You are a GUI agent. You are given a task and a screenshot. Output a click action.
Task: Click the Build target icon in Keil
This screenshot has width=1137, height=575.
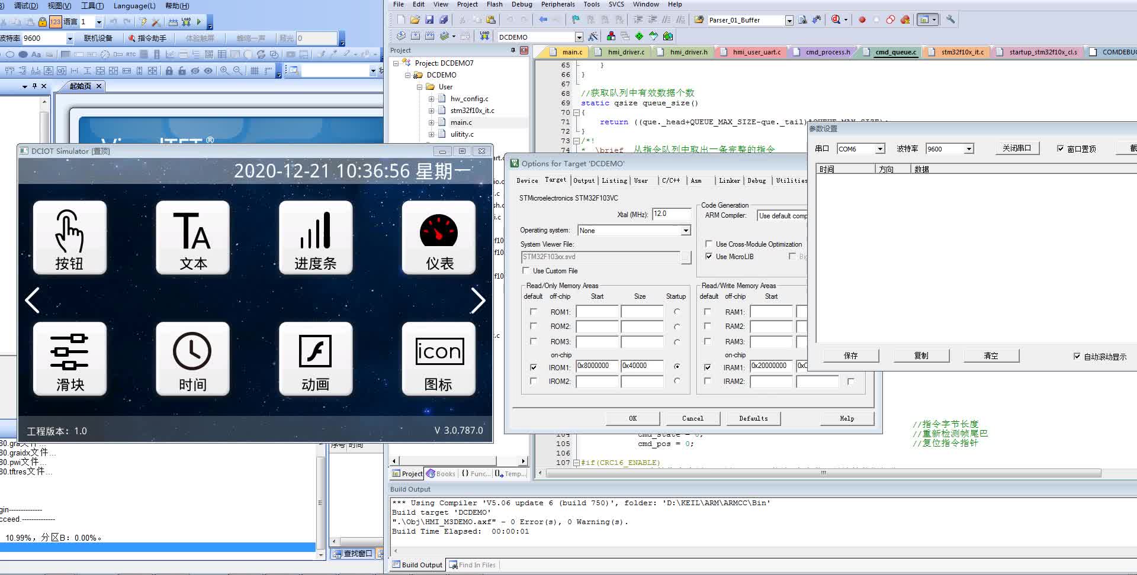[x=415, y=36]
